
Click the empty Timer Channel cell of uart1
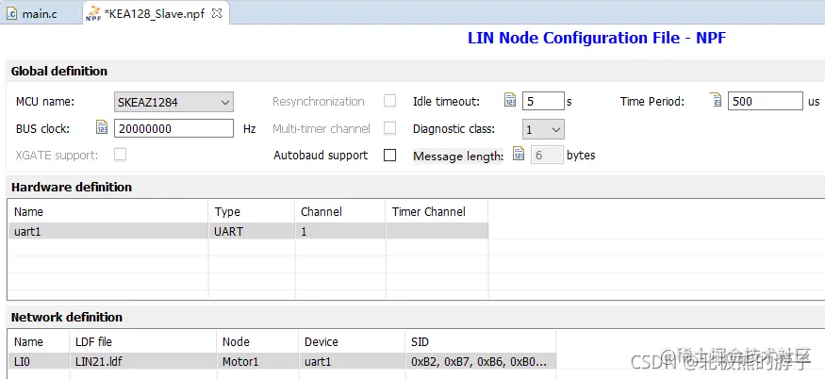[x=437, y=231]
